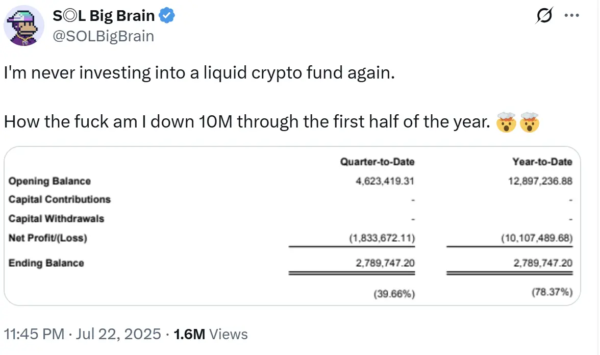Click the Quarter-to-Date column header
The height and width of the screenshot is (355, 600).
click(377, 162)
